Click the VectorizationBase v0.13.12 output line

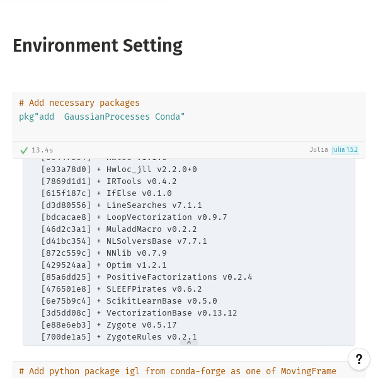(x=139, y=313)
